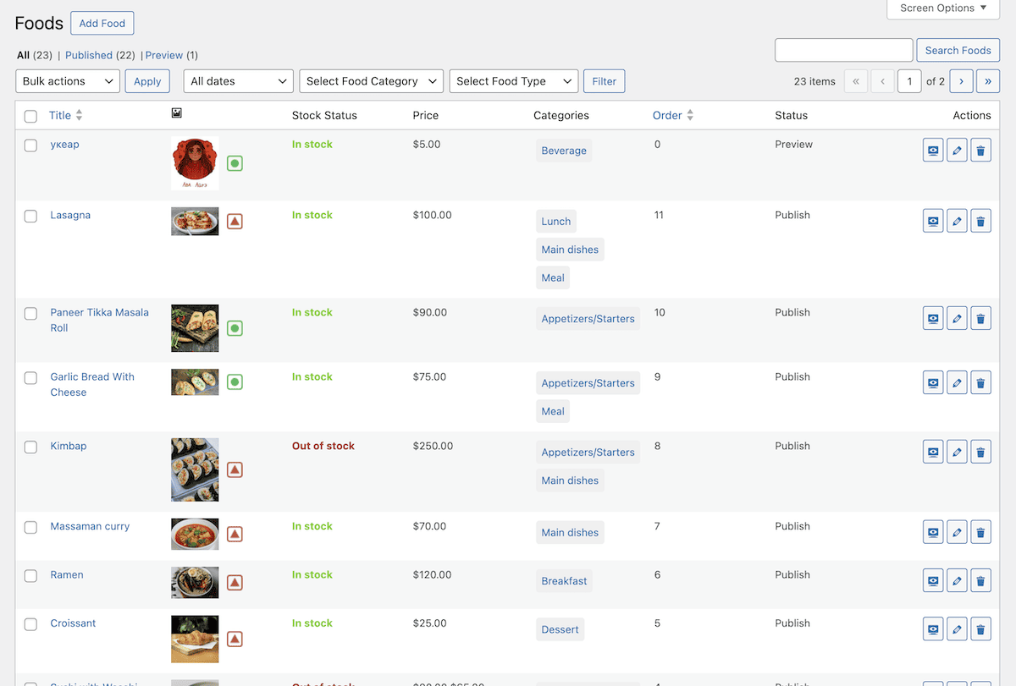
Task: Click the Apply button
Action: tap(147, 81)
